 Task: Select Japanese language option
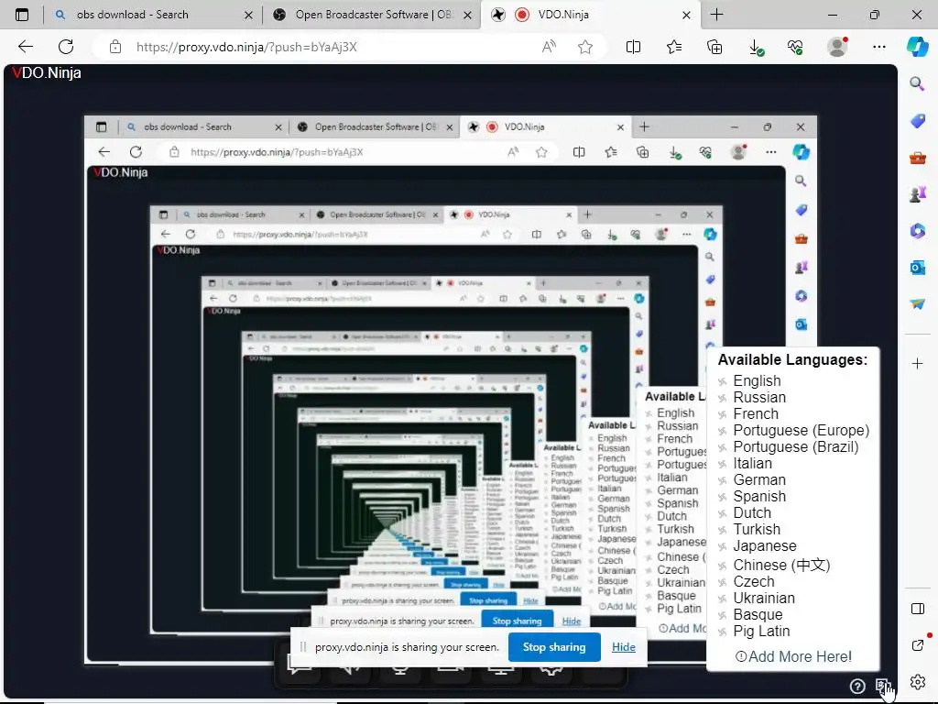tap(765, 546)
